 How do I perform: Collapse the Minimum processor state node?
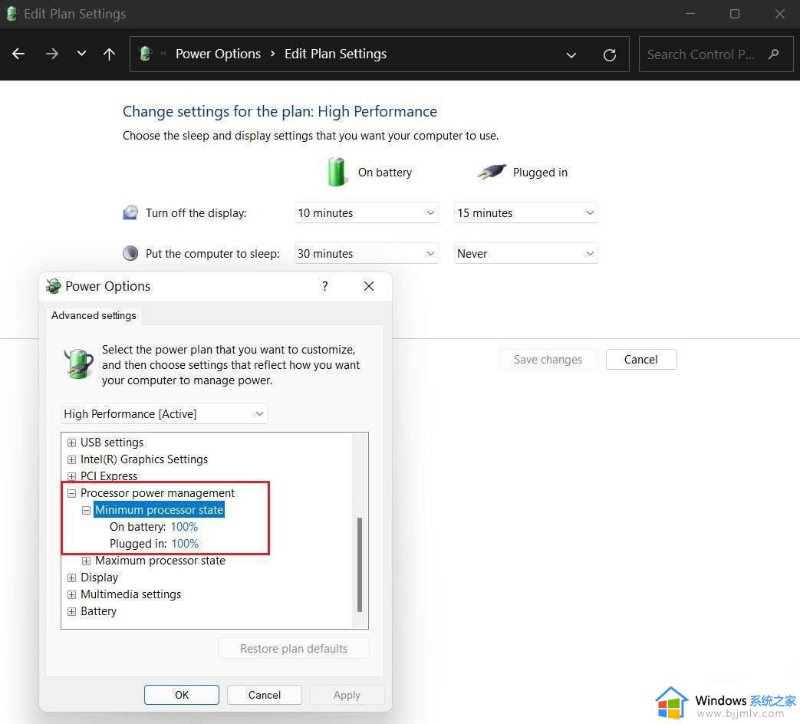click(86, 510)
